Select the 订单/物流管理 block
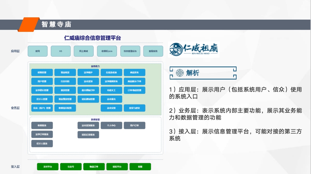Screen dimensions: 311x174 tap(135, 90)
